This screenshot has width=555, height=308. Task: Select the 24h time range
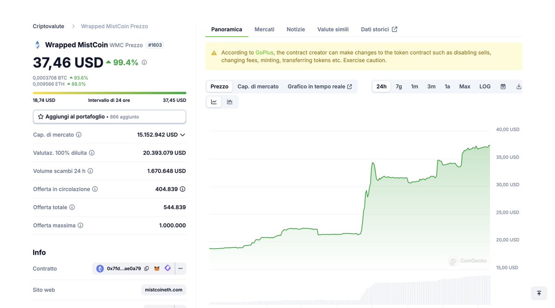(x=382, y=87)
